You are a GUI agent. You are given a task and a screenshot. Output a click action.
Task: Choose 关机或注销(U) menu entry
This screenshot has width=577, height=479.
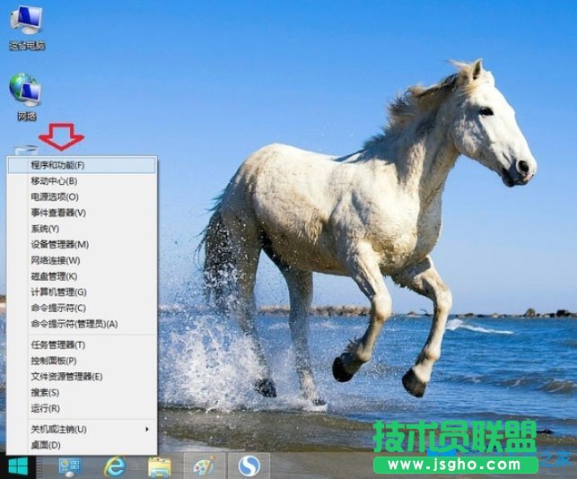82,430
